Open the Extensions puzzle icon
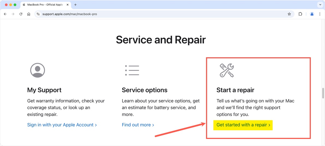325x146 pixels. click(x=300, y=14)
